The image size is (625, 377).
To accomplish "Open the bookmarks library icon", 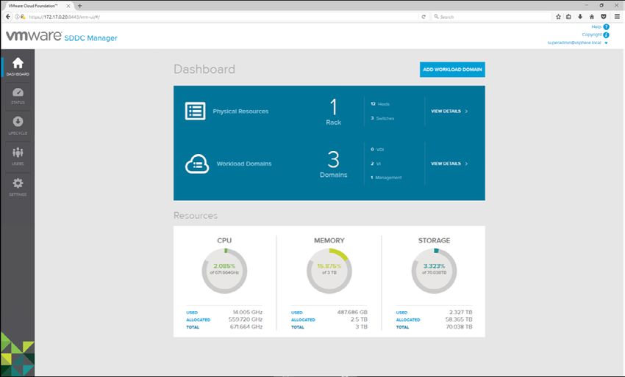I will [569, 17].
